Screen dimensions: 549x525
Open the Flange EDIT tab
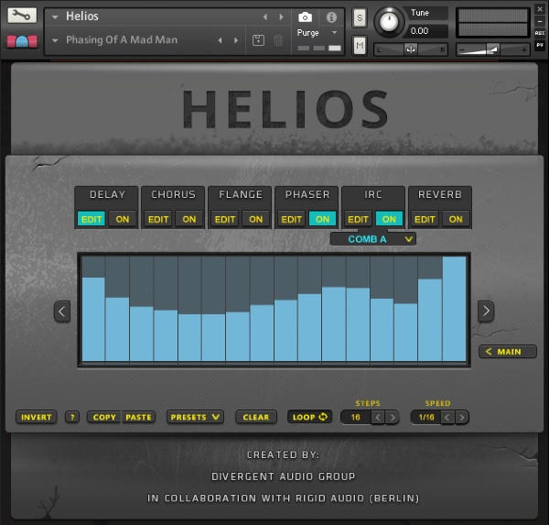pos(225,219)
